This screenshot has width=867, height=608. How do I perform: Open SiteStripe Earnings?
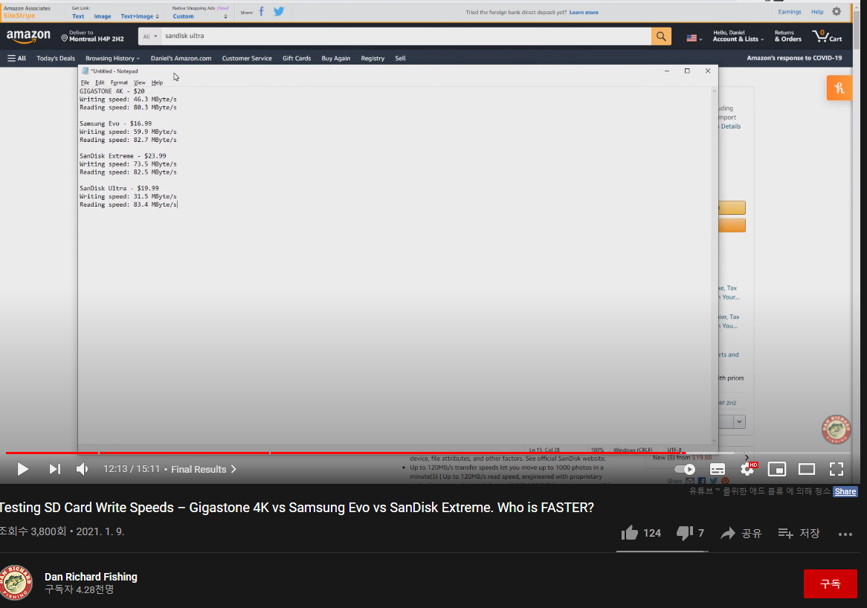tap(789, 12)
